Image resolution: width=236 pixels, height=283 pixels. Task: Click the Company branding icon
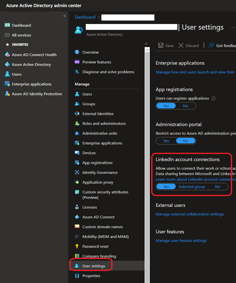77,256
